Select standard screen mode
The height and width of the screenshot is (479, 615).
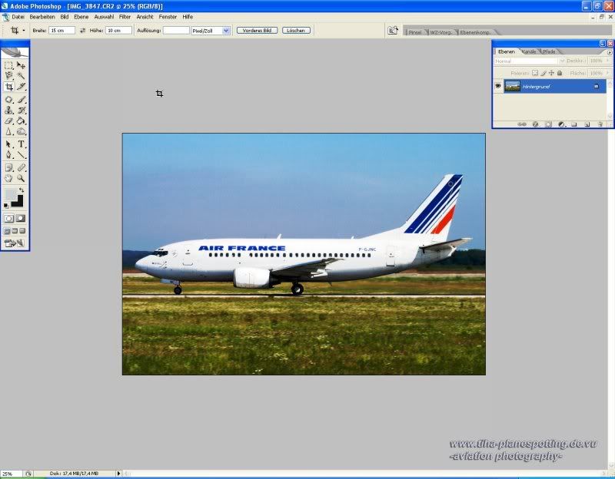[7, 231]
